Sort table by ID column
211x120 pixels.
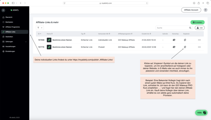point(39,34)
